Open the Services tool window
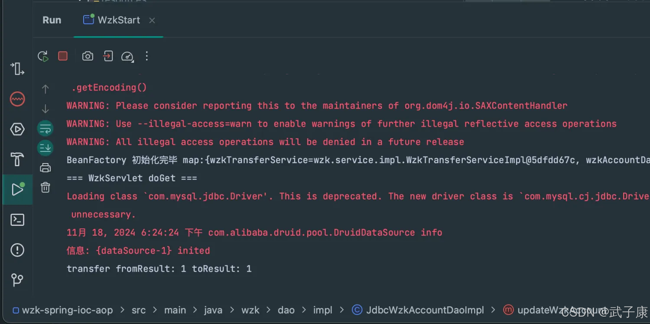650x324 pixels. tap(17, 129)
